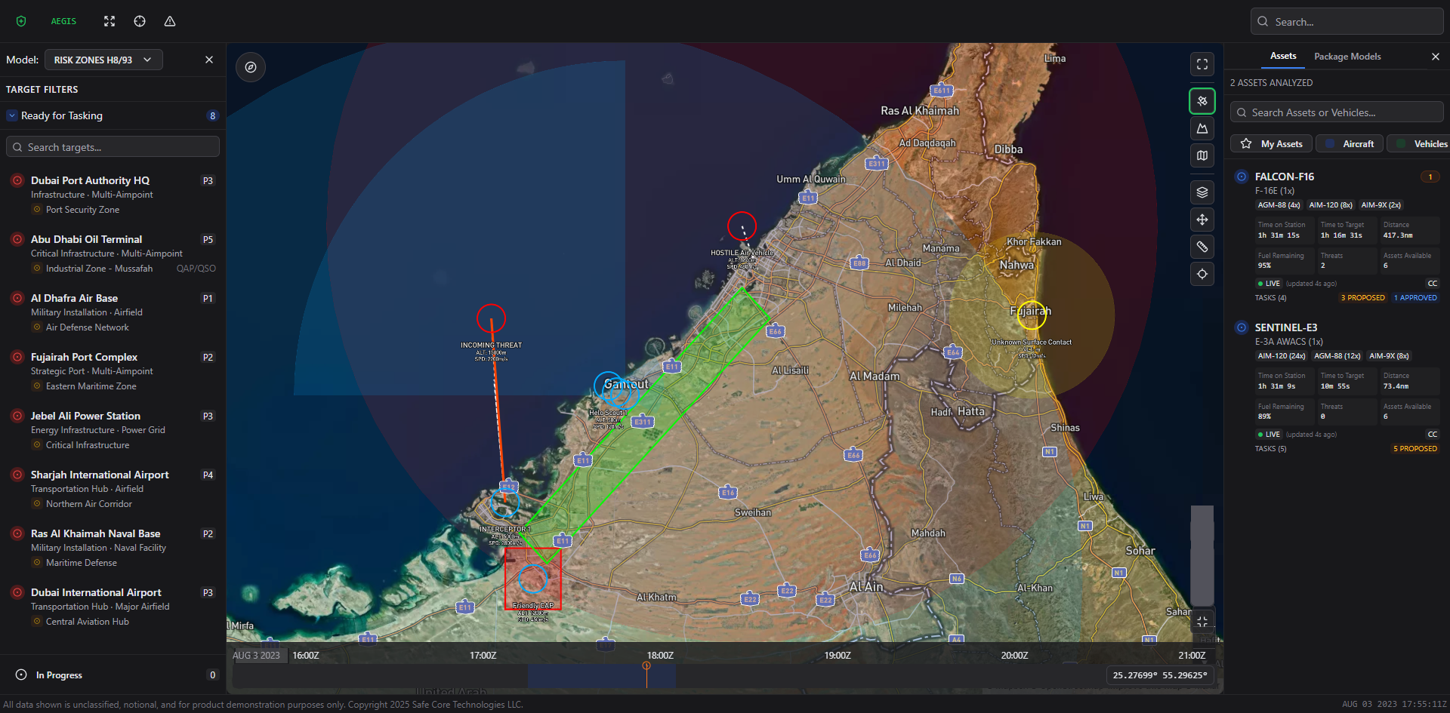Select the pan/move map tool

click(x=1202, y=220)
